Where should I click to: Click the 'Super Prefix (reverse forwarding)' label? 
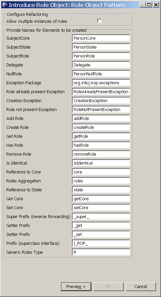pos(38,216)
